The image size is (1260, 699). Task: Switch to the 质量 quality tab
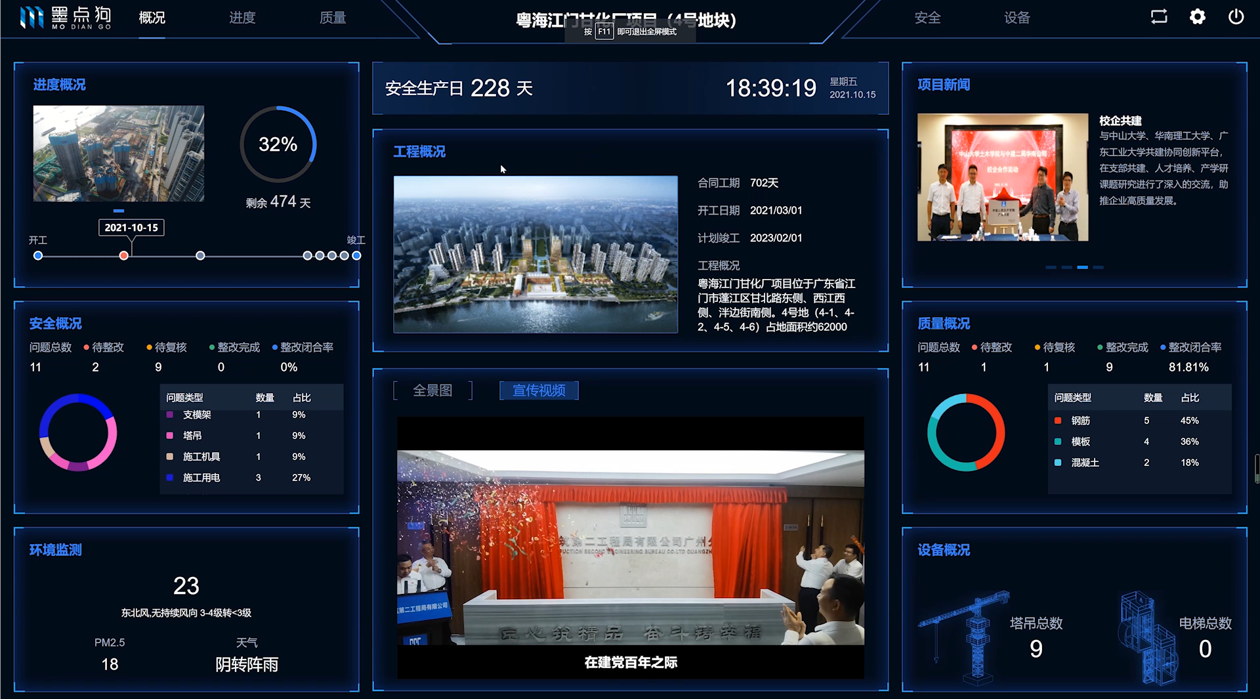tap(333, 18)
